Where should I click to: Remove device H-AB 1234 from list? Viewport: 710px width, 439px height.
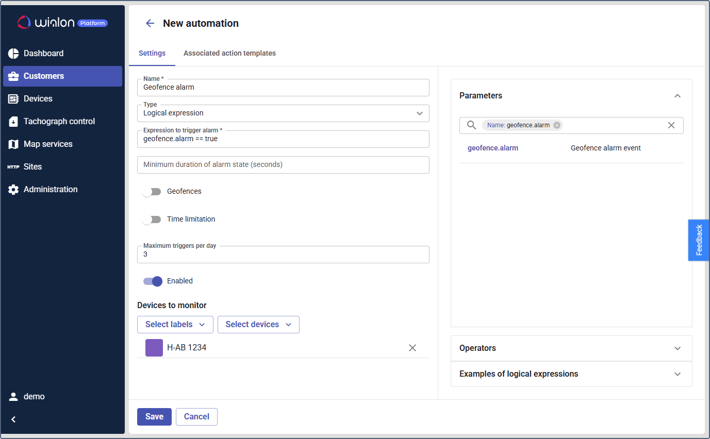point(412,348)
